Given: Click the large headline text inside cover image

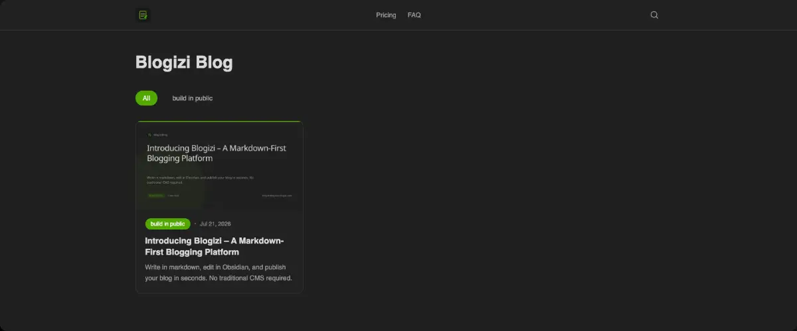Looking at the screenshot, I should click(217, 153).
